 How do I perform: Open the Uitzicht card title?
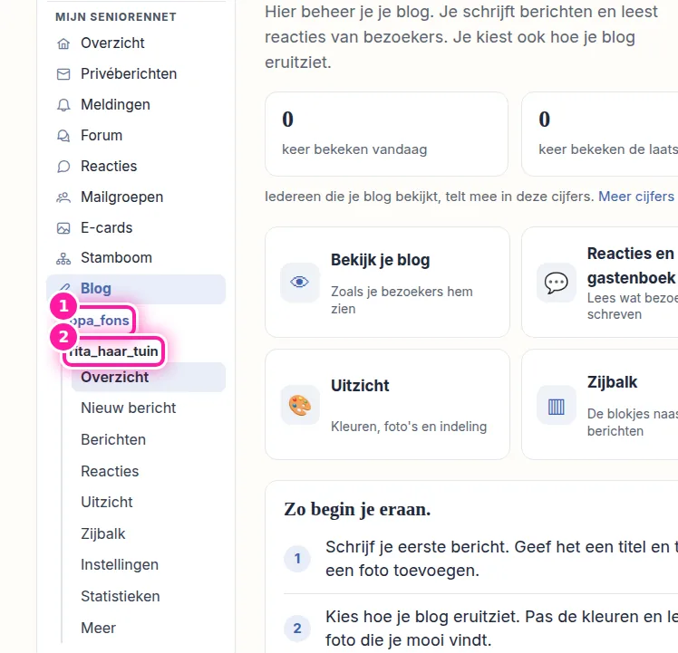360,386
